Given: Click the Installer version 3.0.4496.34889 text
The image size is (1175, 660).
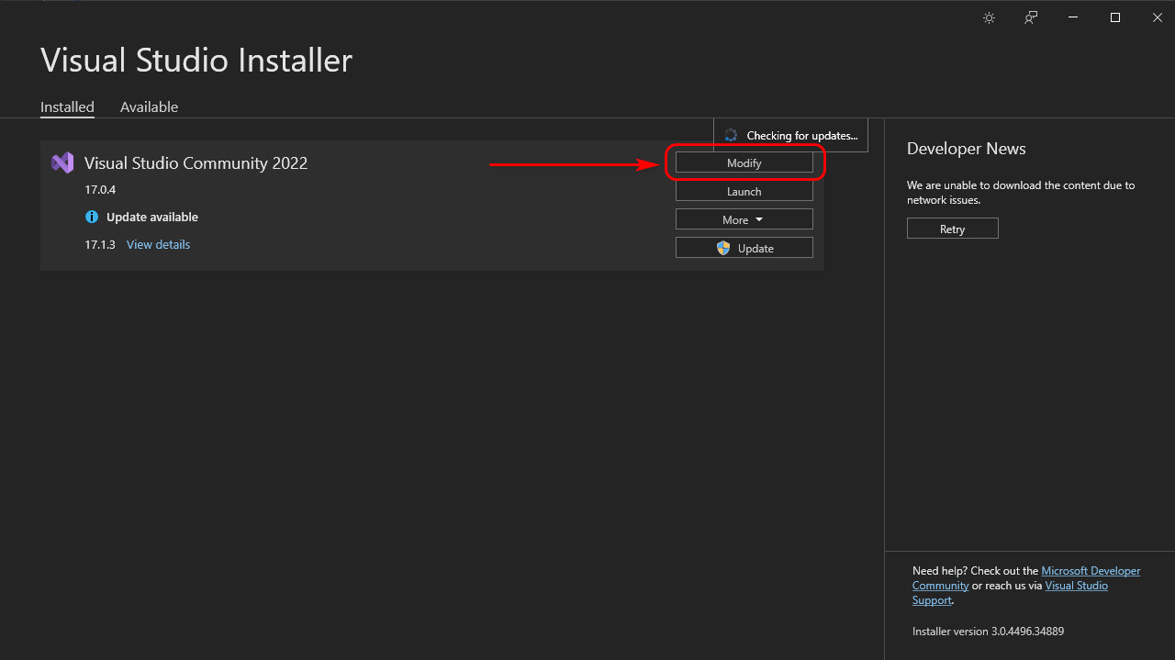Looking at the screenshot, I should coord(988,632).
